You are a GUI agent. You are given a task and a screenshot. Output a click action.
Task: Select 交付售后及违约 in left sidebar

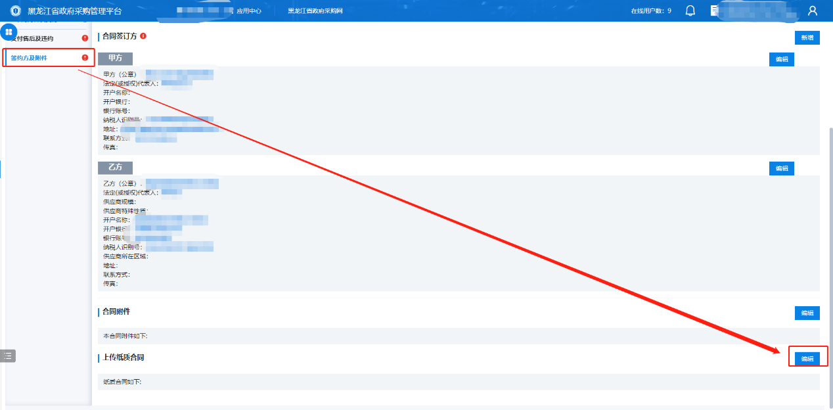[x=34, y=39]
